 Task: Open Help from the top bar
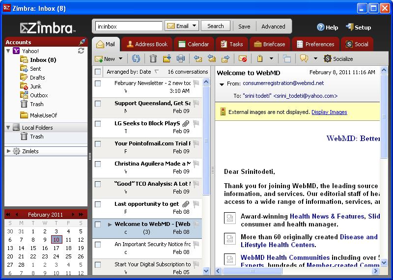[328, 28]
